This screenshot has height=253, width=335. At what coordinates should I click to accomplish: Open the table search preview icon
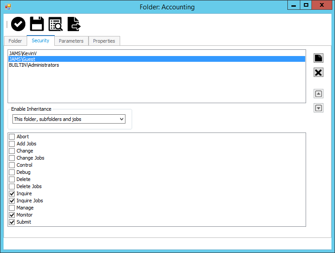click(x=56, y=24)
